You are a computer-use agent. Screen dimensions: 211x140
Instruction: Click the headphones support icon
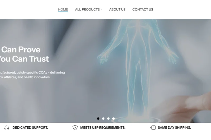7,128
